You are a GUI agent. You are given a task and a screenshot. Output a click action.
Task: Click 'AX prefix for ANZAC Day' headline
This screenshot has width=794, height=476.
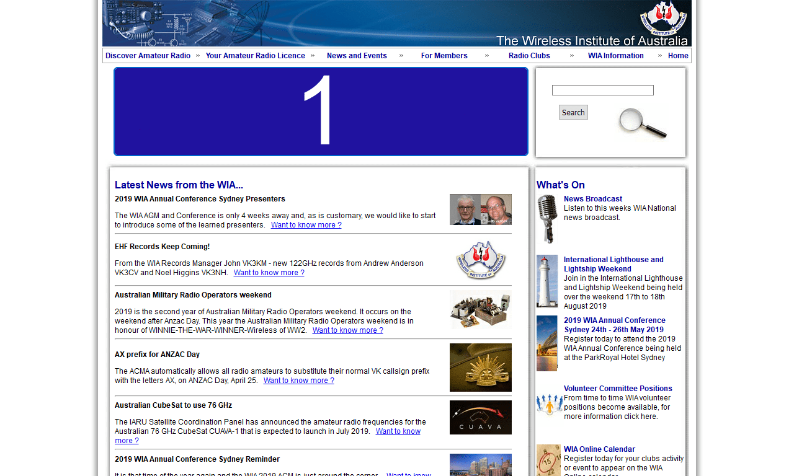click(x=158, y=355)
